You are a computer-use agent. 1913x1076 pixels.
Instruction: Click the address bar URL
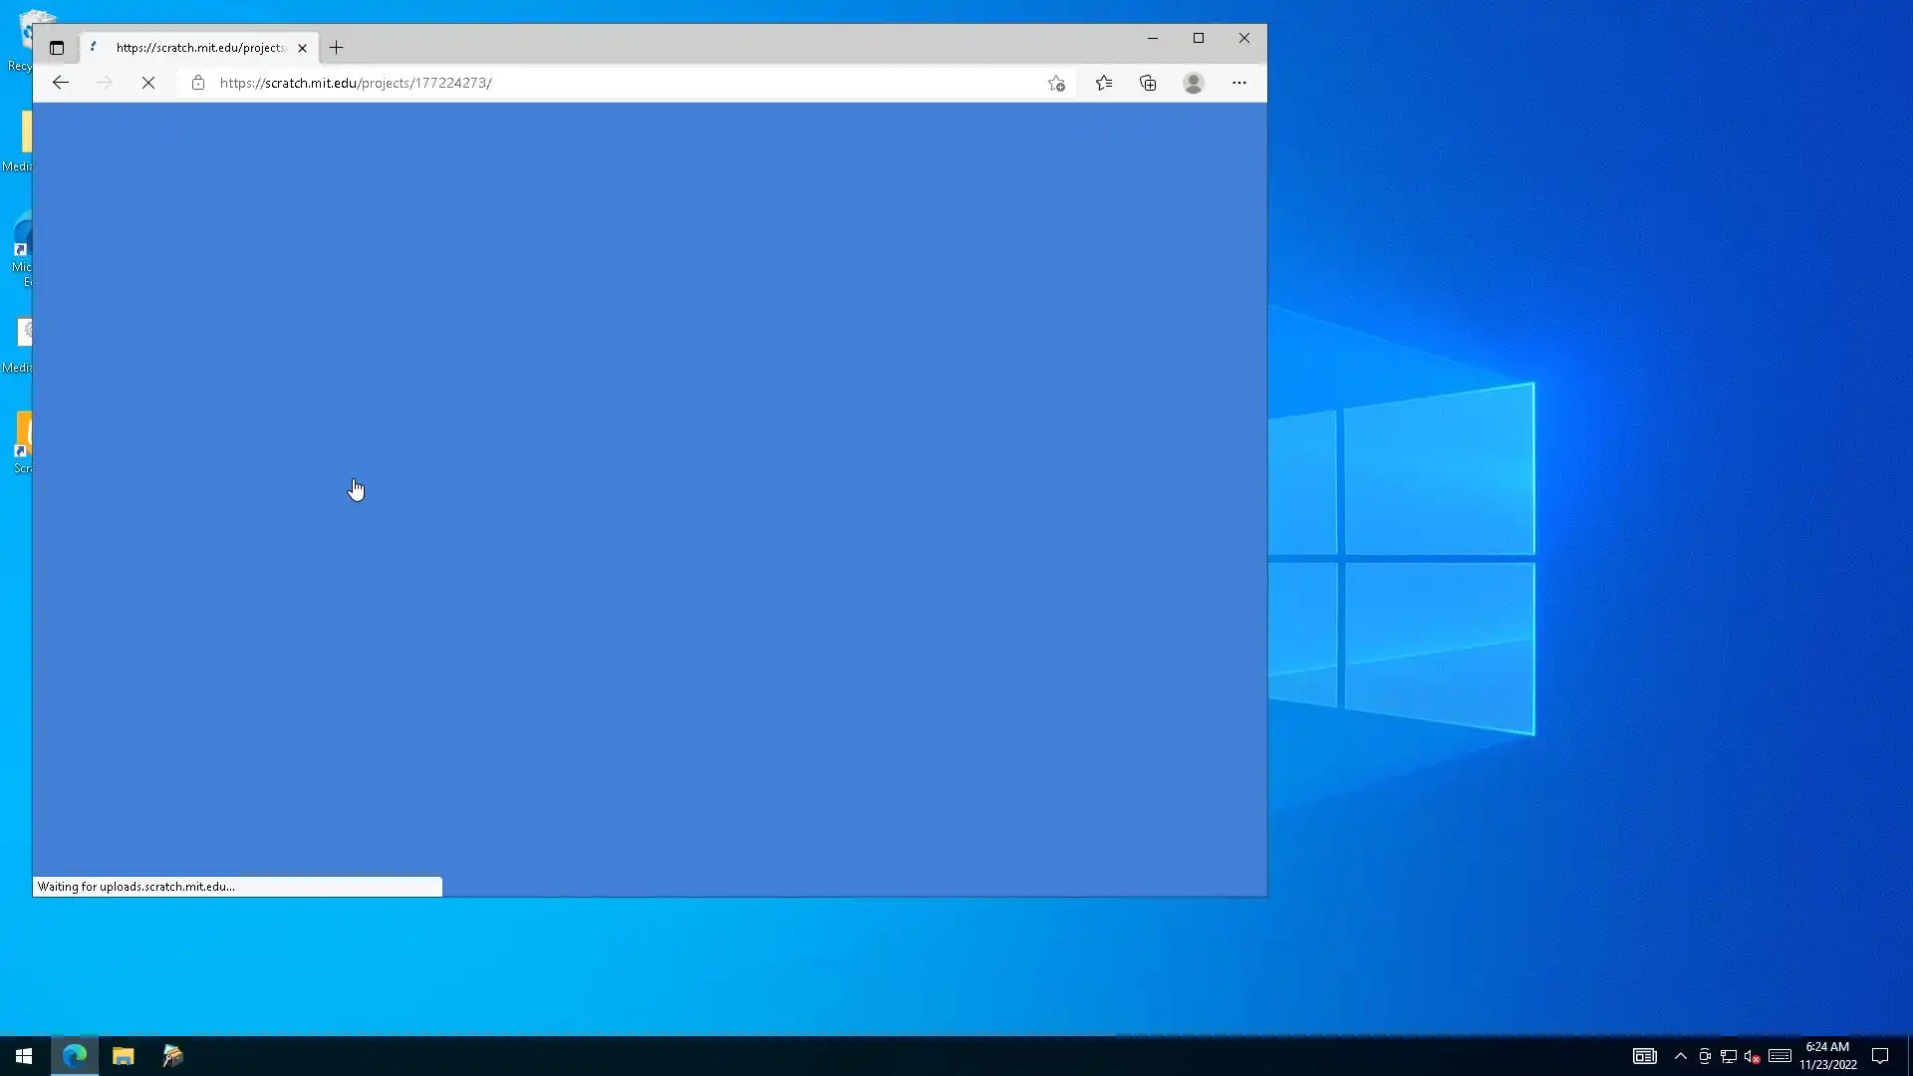click(356, 83)
